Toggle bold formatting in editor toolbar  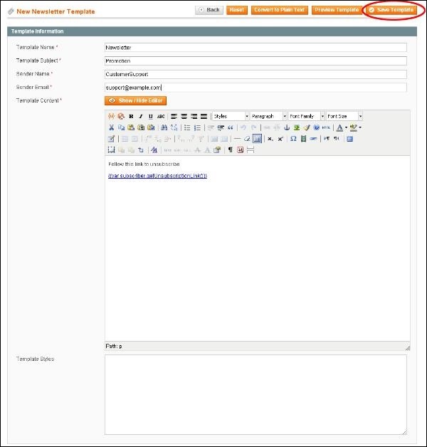tap(131, 116)
